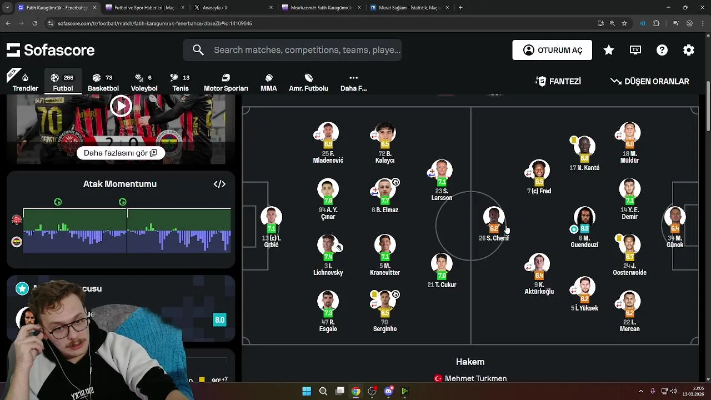Open player B. Elmaz on lineup
This screenshot has height=400, width=711.
coord(385,196)
